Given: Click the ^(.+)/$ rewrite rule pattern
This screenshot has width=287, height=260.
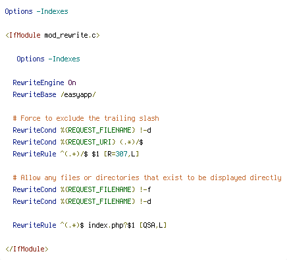Looking at the screenshot, I should [x=74, y=154].
